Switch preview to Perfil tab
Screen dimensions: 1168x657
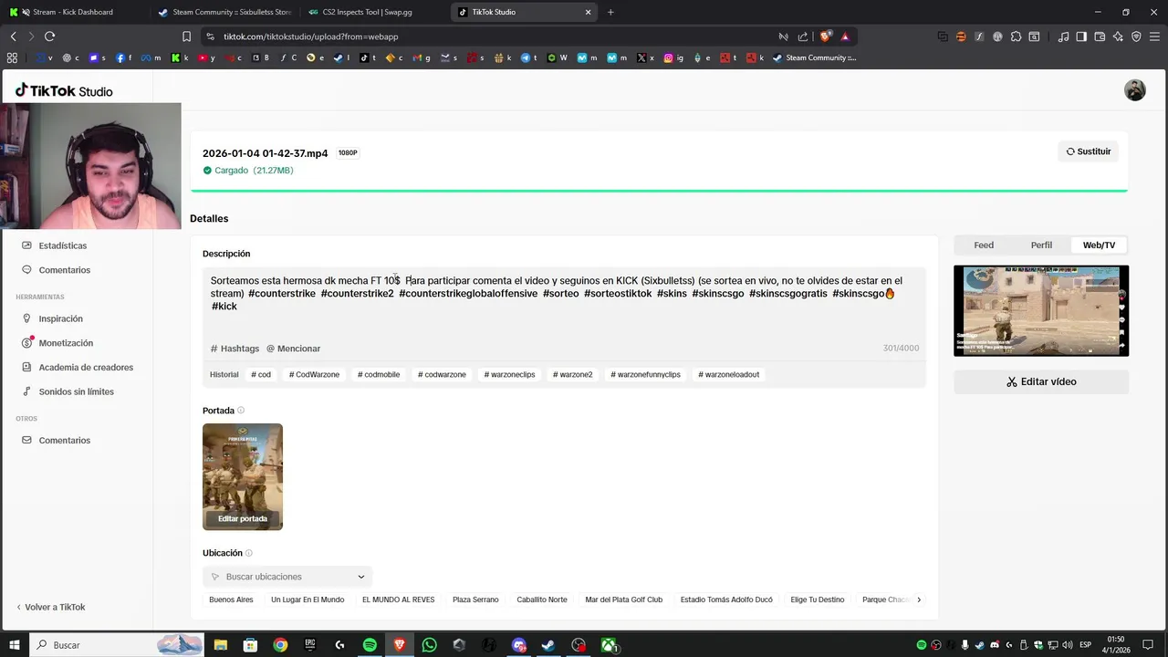tap(1041, 245)
